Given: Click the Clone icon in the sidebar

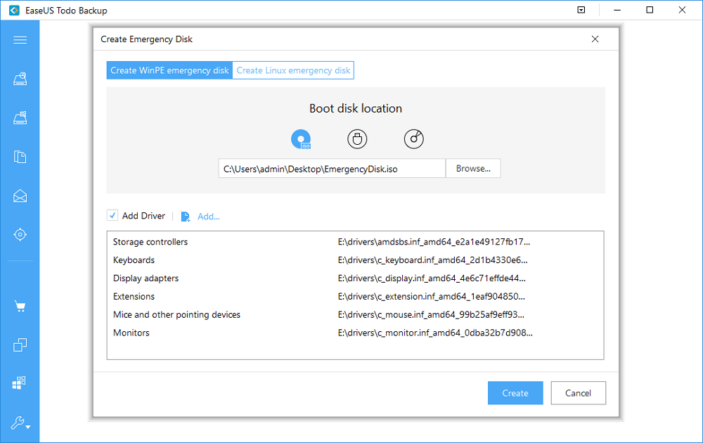Looking at the screenshot, I should click(20, 345).
